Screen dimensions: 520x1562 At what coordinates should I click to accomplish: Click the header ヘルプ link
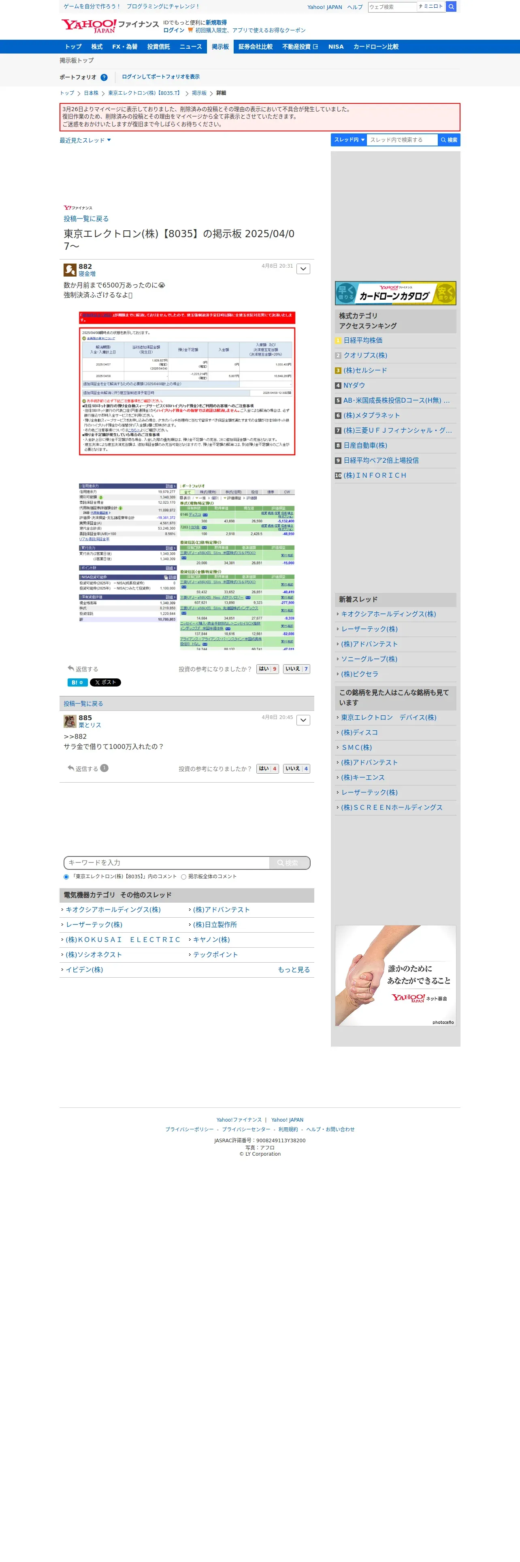(x=355, y=7)
